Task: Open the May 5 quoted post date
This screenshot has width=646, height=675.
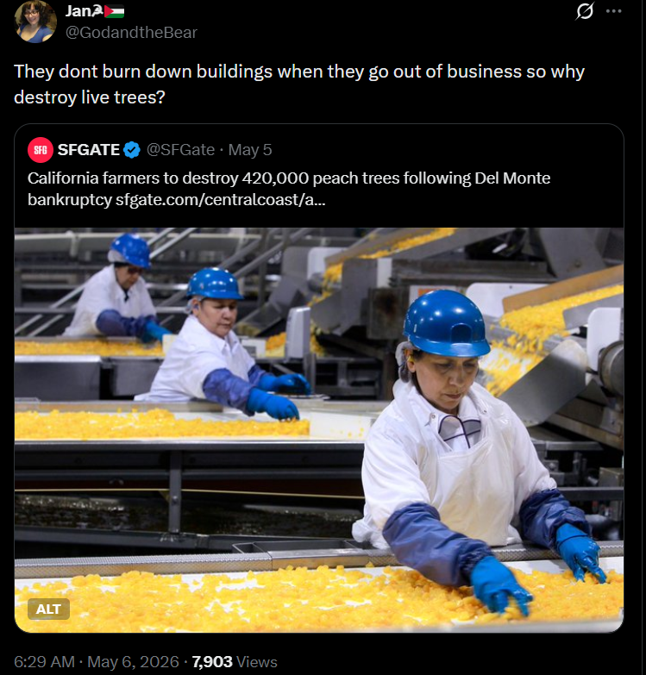Action: 250,150
